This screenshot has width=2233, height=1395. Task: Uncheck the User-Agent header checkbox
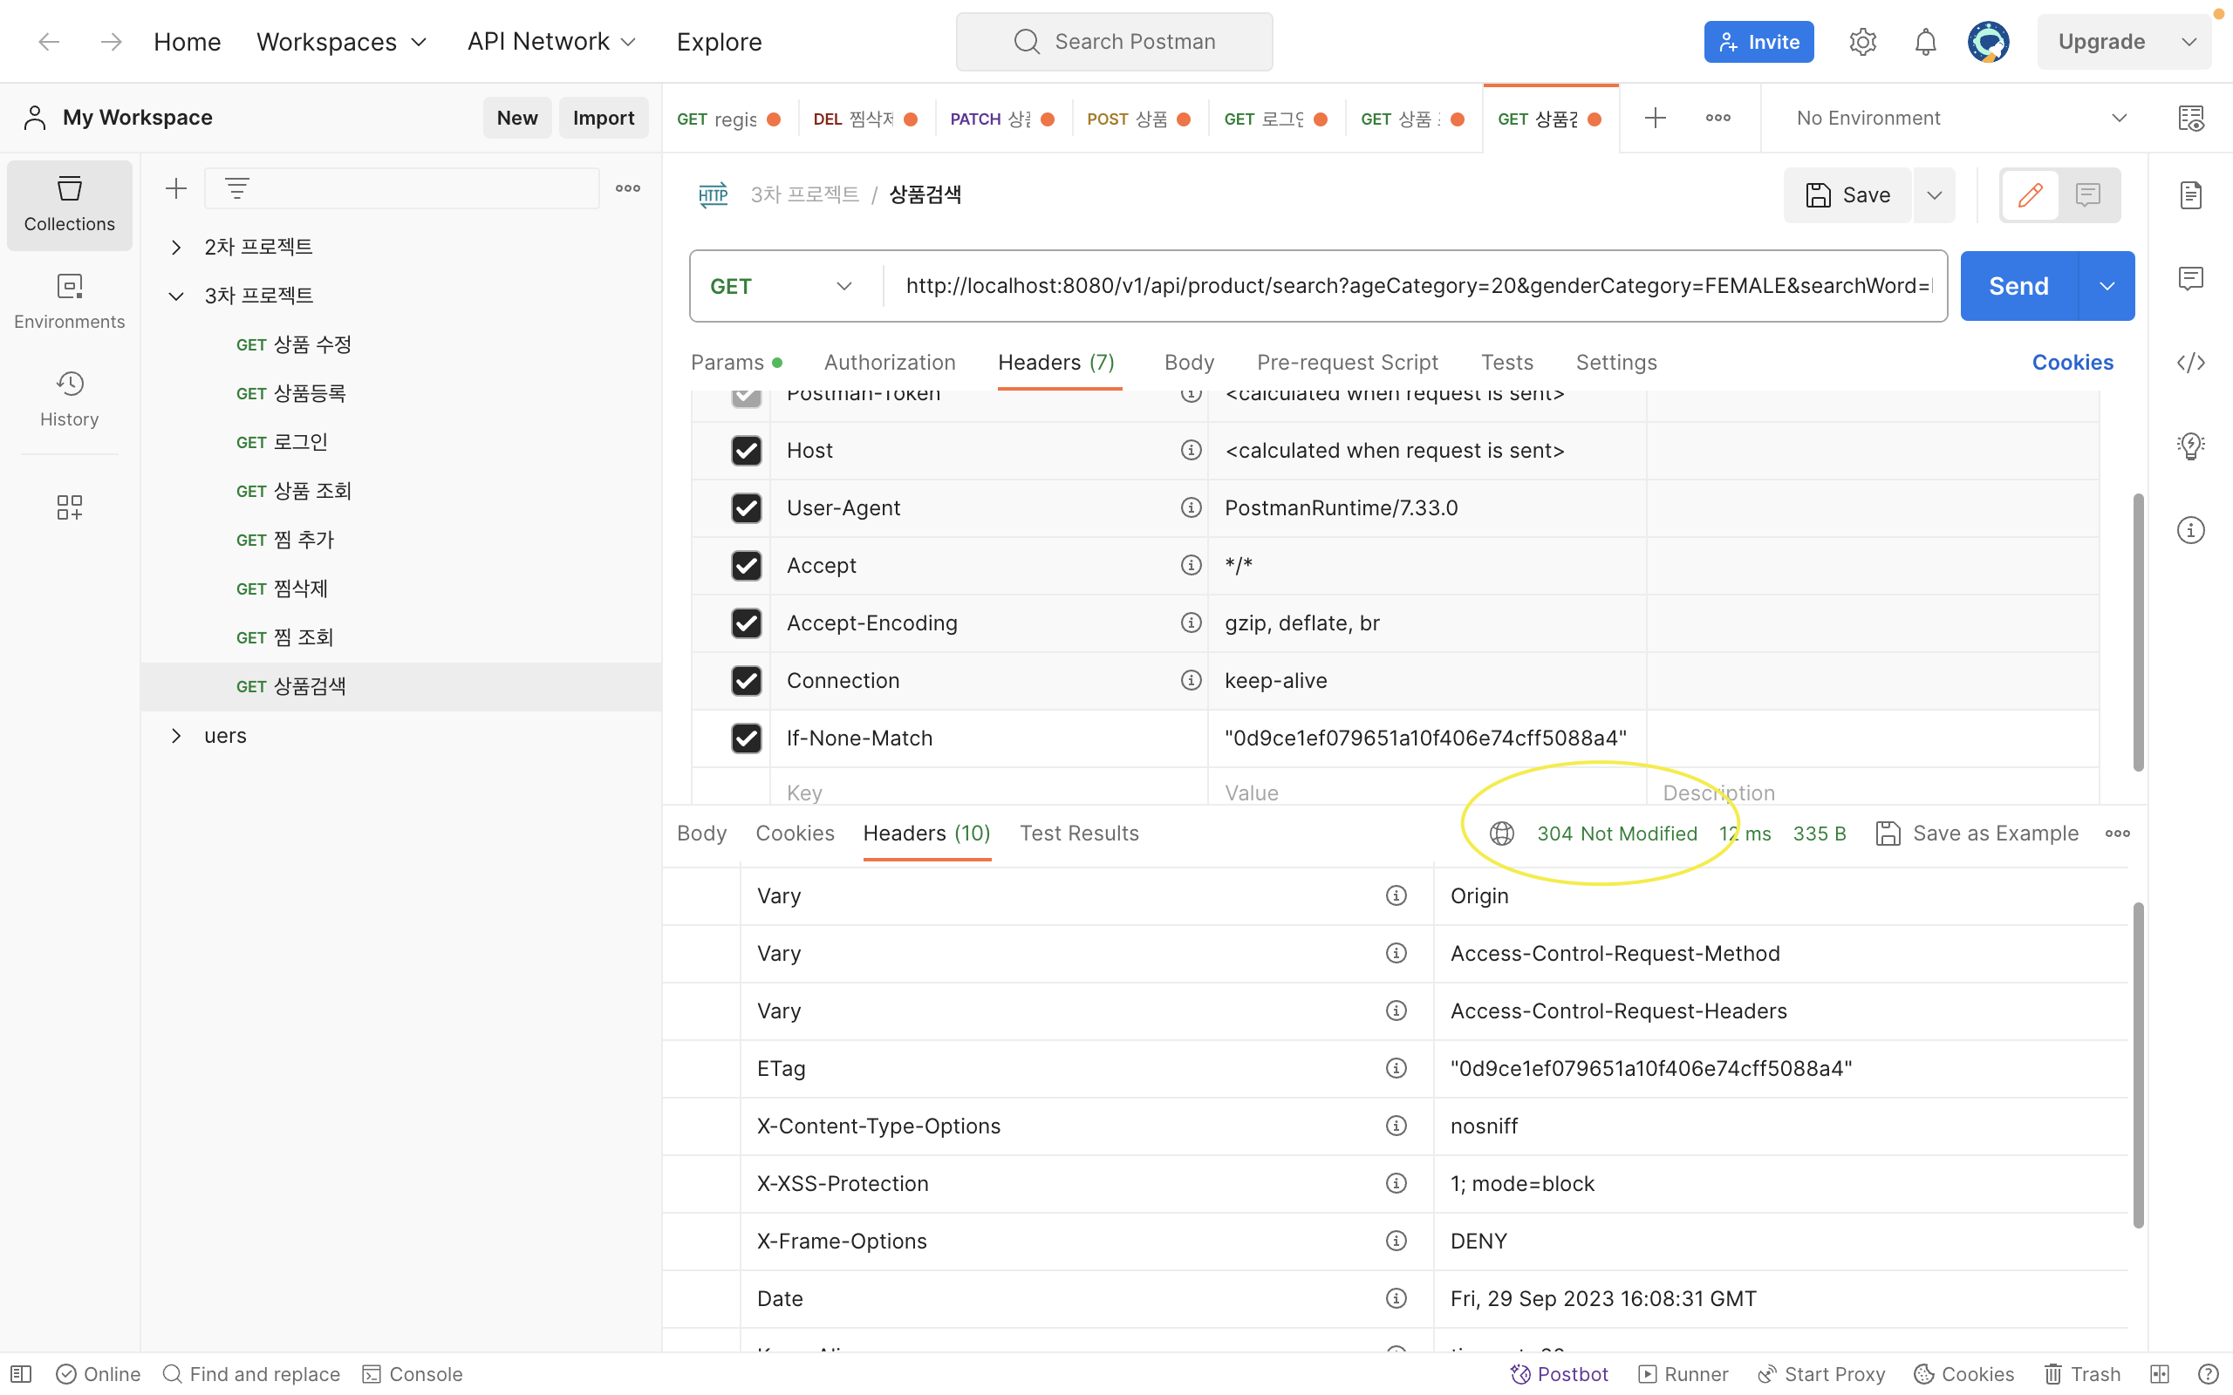[x=746, y=507]
